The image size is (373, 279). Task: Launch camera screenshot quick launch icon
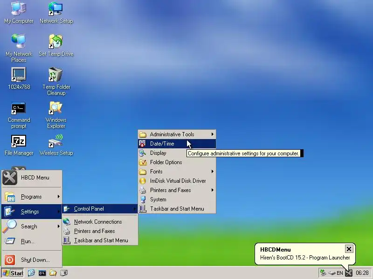64,273
